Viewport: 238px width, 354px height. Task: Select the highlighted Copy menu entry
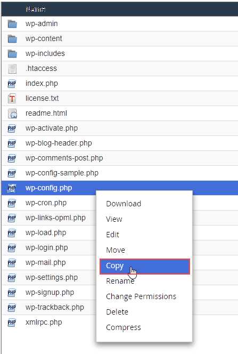[145, 267]
